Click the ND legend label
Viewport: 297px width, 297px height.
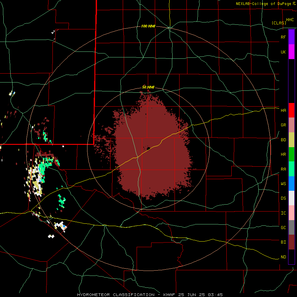click(x=283, y=257)
